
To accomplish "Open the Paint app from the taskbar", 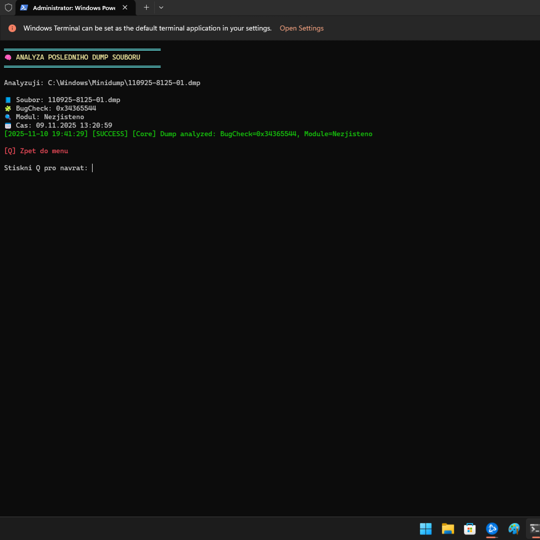I will coord(513,528).
